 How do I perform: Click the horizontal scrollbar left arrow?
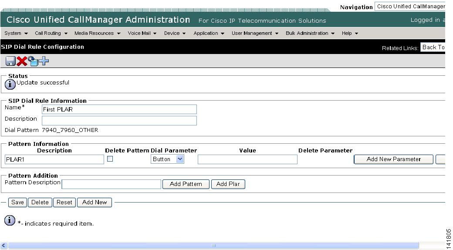3,246
